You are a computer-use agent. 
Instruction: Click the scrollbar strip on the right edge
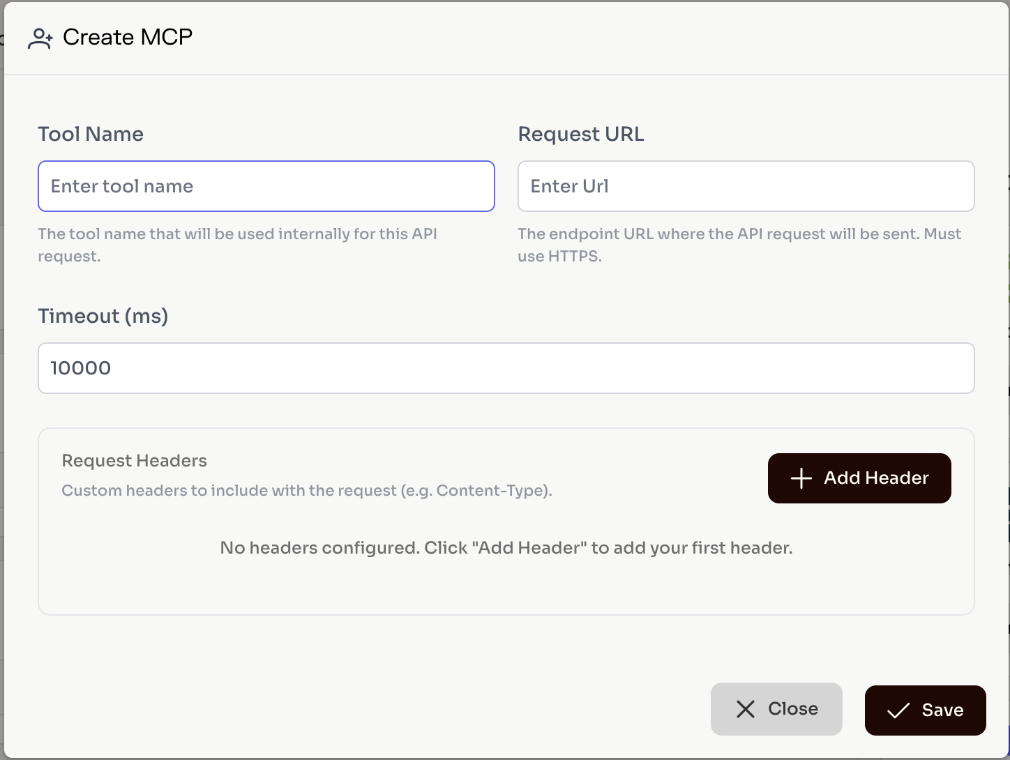[1007, 380]
